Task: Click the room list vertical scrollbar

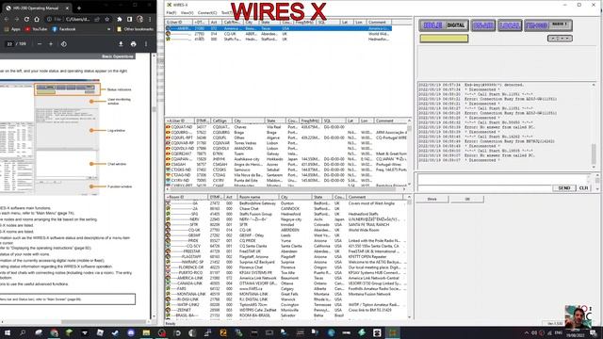Action: point(409,257)
